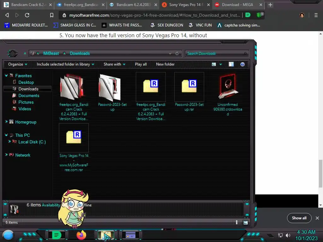Open the WHATS THE PASS... bookmark
The width and height of the screenshot is (323, 242).
pos(122,25)
